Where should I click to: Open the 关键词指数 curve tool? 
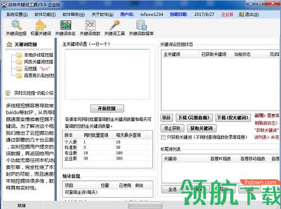tap(90, 25)
